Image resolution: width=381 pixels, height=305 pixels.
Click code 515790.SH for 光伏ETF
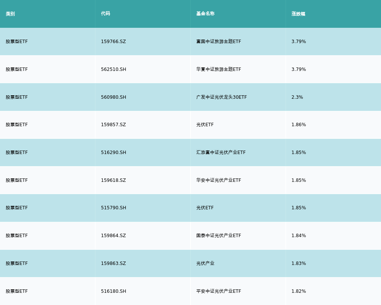113,208
